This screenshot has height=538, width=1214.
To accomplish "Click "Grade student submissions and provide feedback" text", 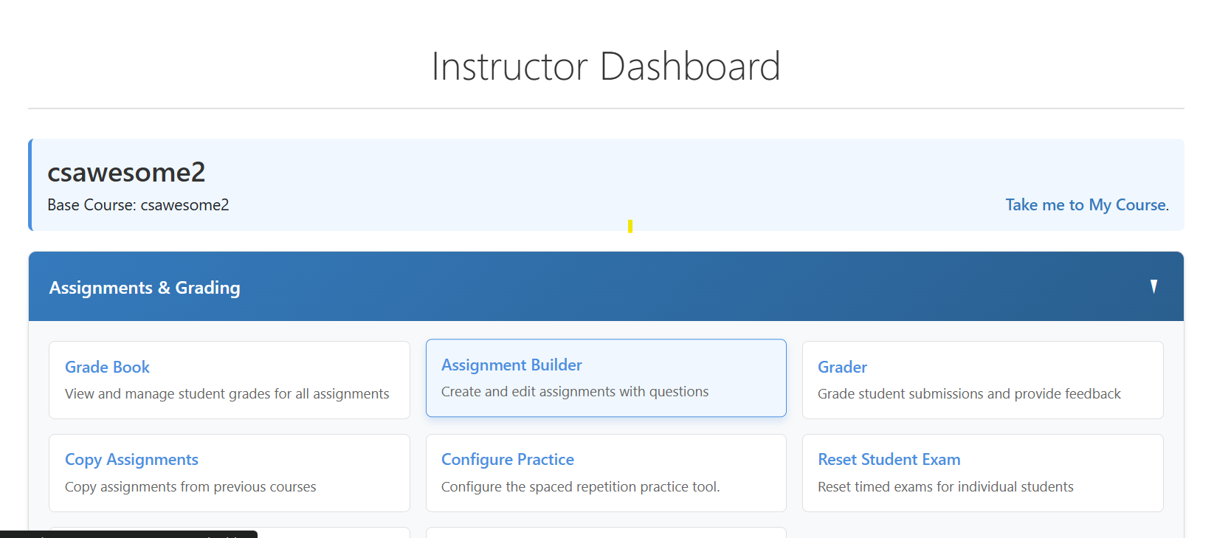I will point(968,394).
